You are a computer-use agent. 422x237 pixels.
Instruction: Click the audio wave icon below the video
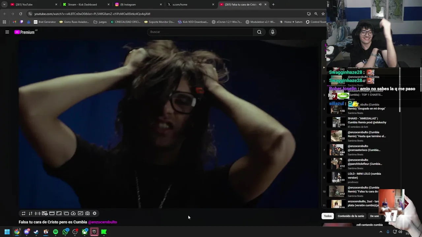click(38, 213)
